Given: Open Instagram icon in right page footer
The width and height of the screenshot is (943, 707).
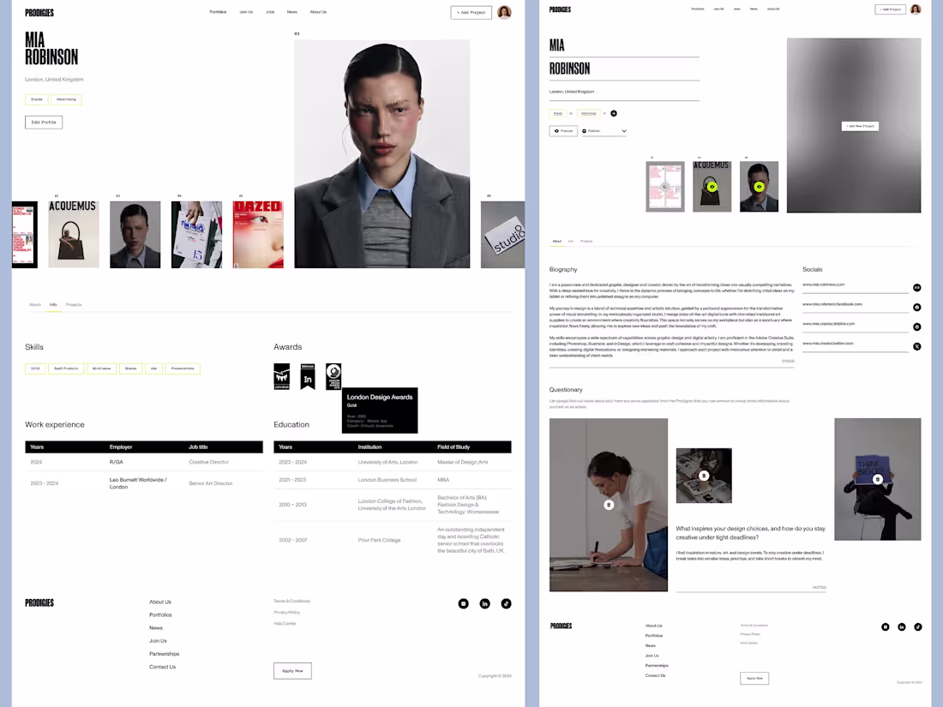Looking at the screenshot, I should (886, 627).
